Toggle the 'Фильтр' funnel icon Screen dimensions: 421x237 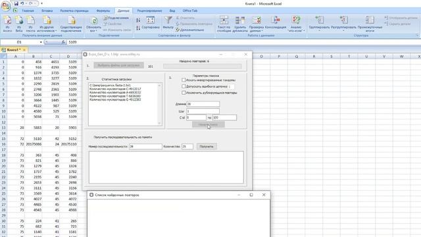pyautogui.click(x=168, y=22)
